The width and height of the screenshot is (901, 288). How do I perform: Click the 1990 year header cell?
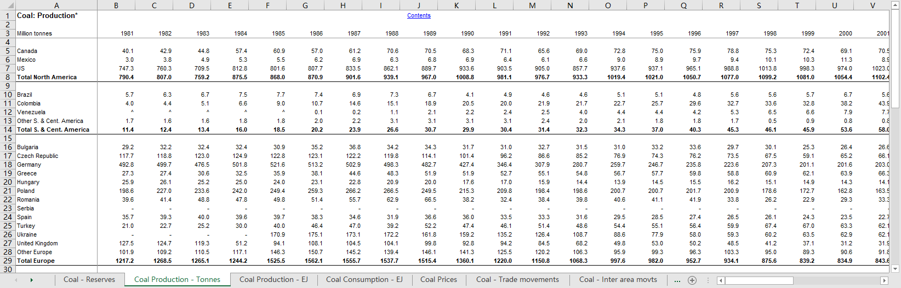tap(467, 33)
